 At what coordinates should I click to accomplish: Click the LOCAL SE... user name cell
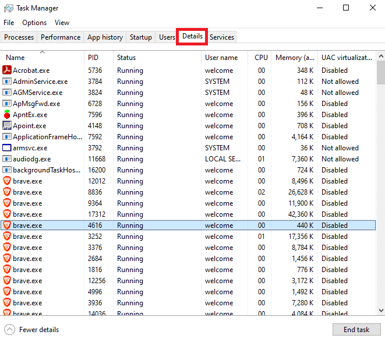[222, 159]
